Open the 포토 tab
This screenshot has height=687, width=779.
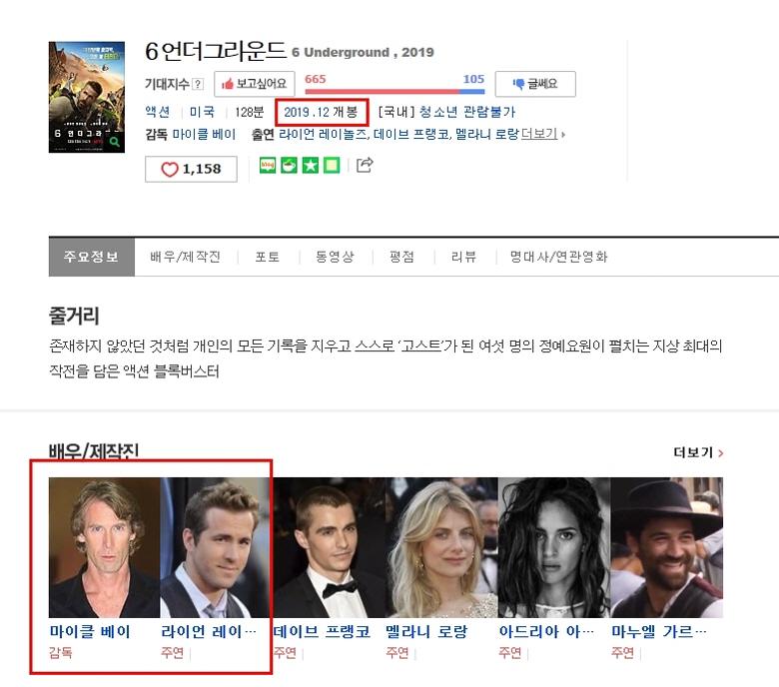pos(267,257)
